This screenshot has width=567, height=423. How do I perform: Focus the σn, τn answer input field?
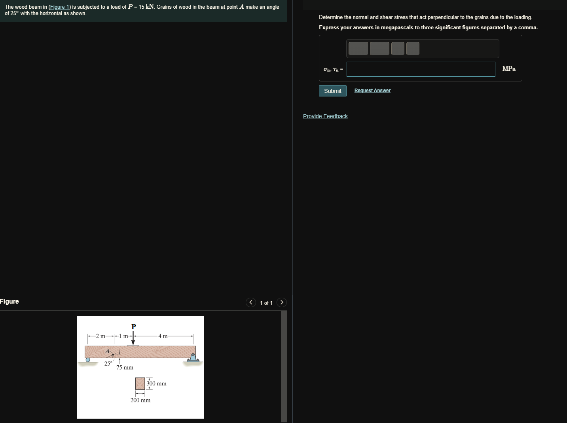pos(421,69)
